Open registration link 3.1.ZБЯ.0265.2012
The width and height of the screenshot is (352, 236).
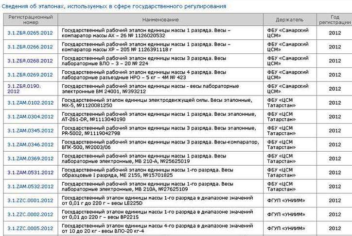(x=30, y=33)
